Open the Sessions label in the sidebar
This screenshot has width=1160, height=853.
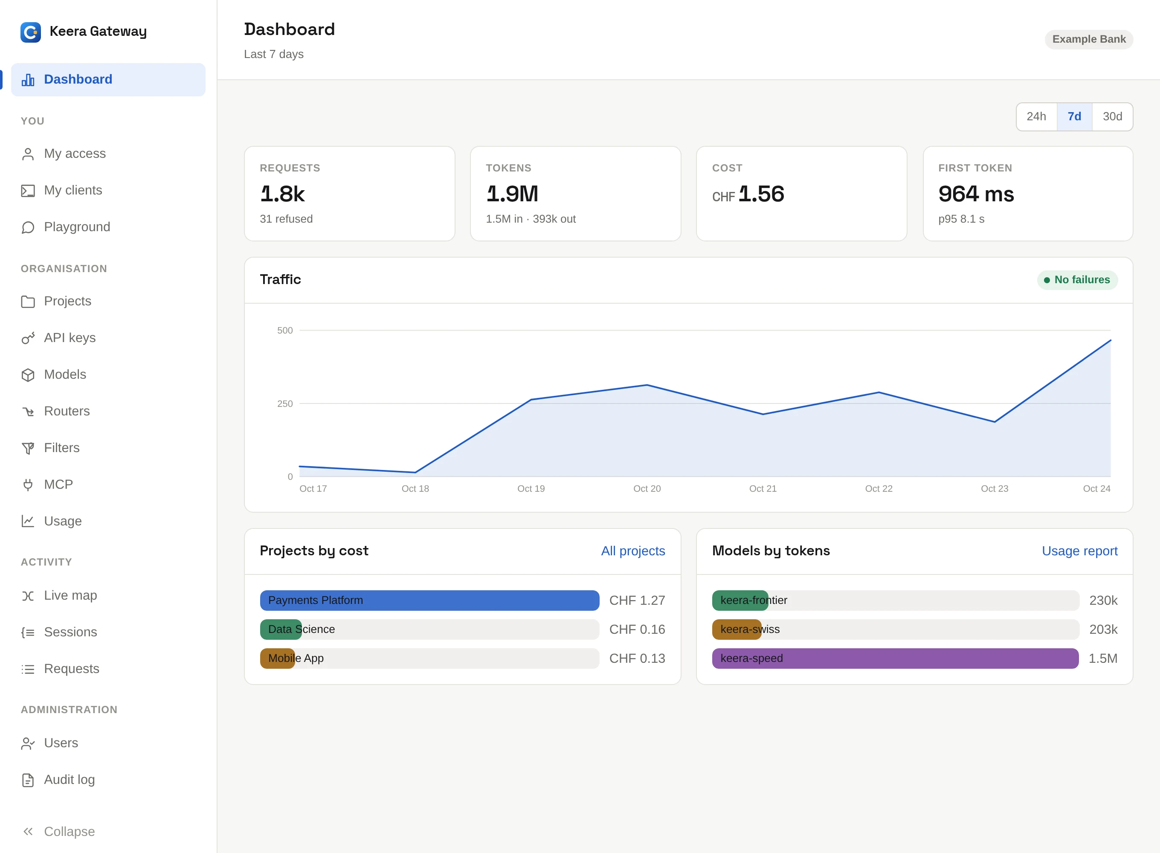click(x=71, y=632)
